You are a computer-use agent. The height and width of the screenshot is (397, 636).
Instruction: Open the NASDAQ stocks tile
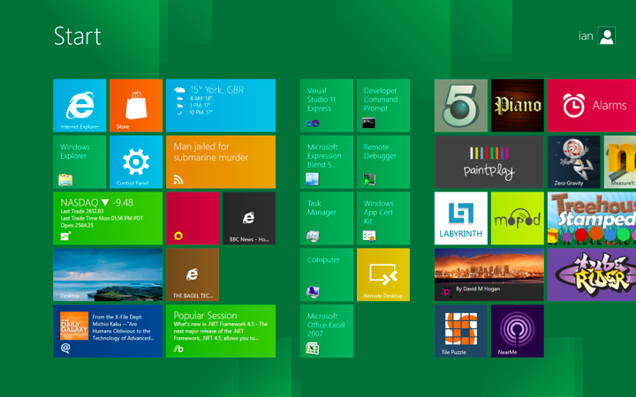108,218
